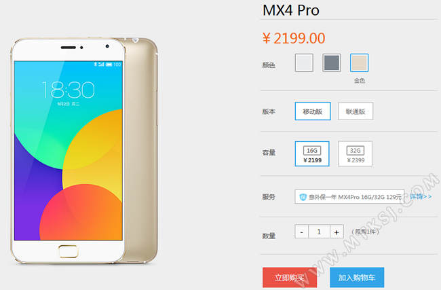Click the quantity input field

click(320, 232)
